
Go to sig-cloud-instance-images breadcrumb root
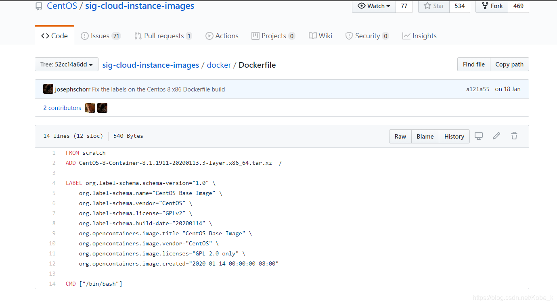click(x=151, y=65)
